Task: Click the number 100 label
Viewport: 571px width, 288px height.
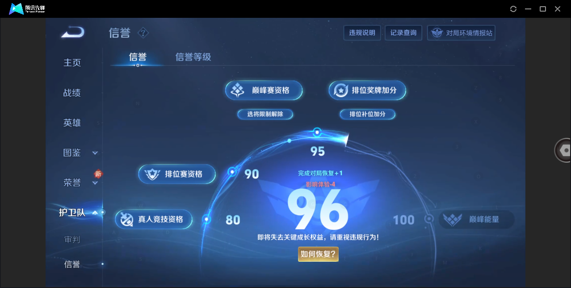Action: tap(404, 220)
